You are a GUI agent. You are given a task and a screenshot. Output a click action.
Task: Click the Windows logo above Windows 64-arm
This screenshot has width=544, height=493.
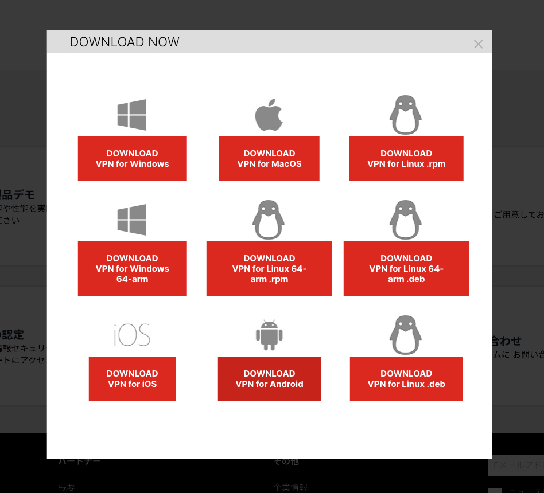click(132, 220)
